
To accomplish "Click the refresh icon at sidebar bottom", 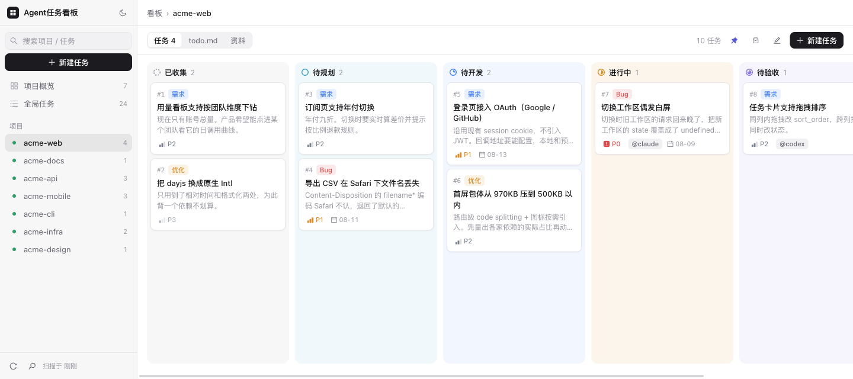I will [x=14, y=366].
